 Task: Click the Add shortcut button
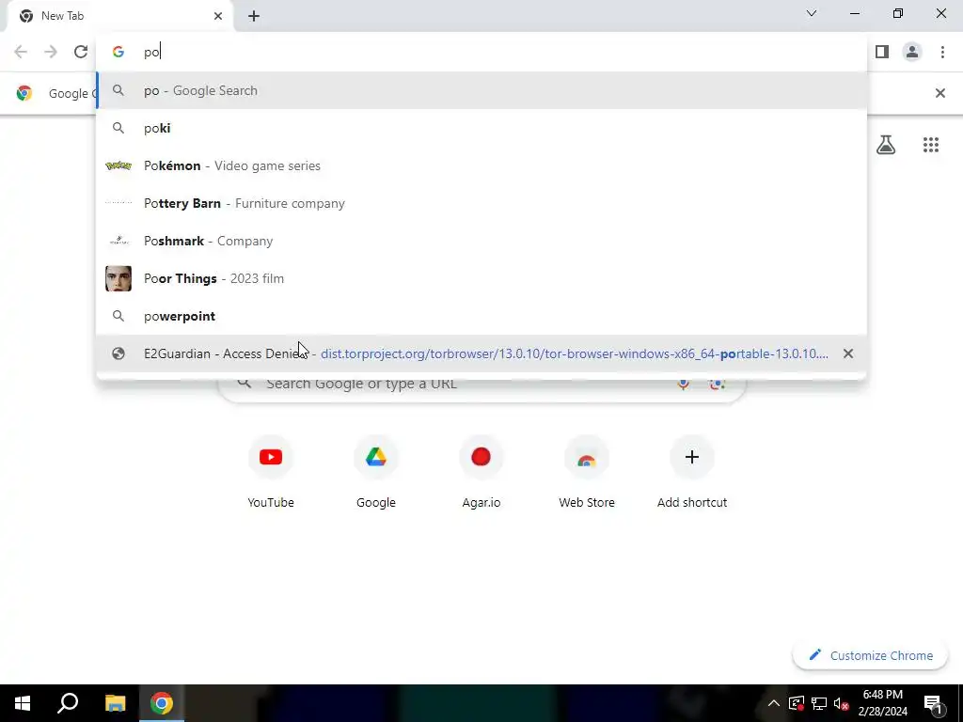(x=692, y=473)
